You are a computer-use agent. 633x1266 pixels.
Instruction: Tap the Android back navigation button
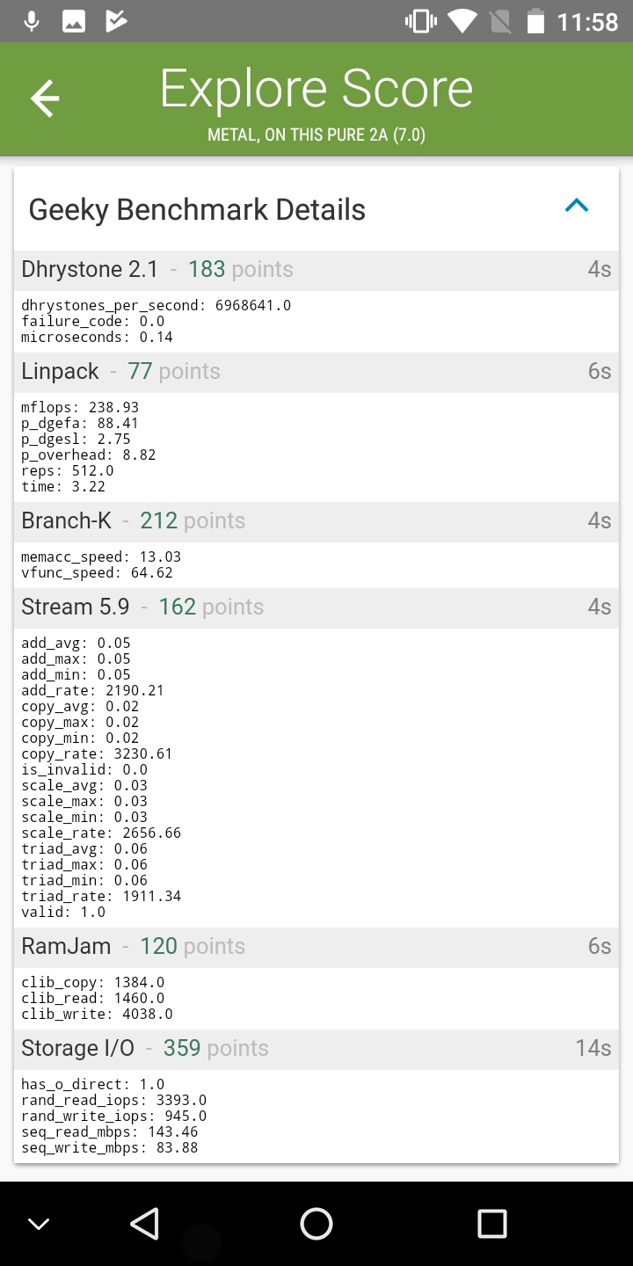point(143,1223)
